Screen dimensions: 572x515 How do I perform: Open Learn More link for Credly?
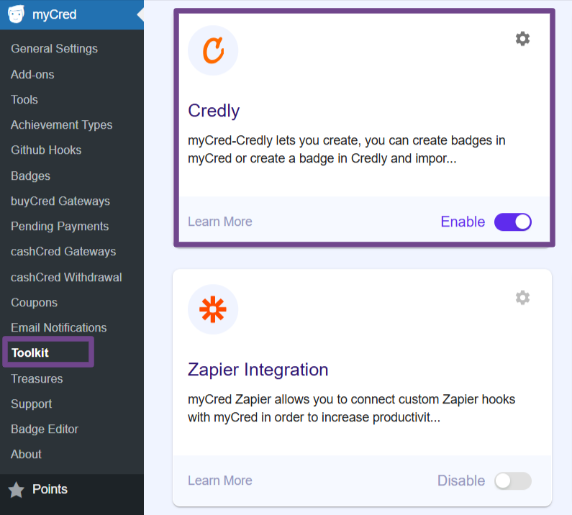point(219,222)
